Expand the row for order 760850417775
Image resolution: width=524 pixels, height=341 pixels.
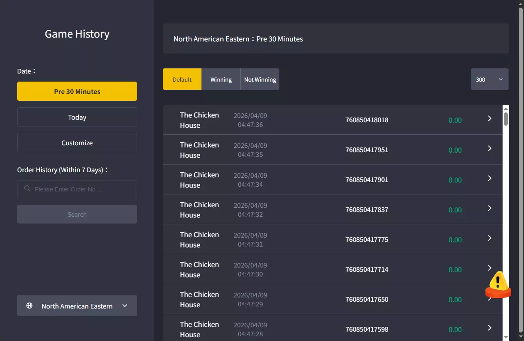click(x=490, y=238)
